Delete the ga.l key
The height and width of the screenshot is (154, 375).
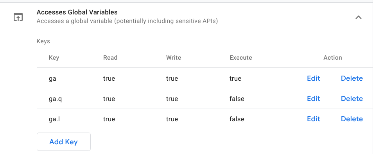tap(352, 119)
